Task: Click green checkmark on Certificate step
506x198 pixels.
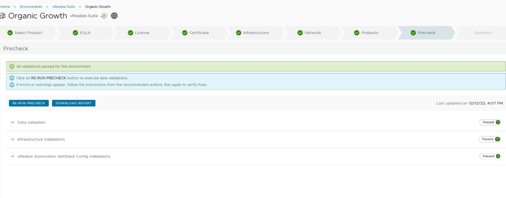Action: pyautogui.click(x=185, y=33)
